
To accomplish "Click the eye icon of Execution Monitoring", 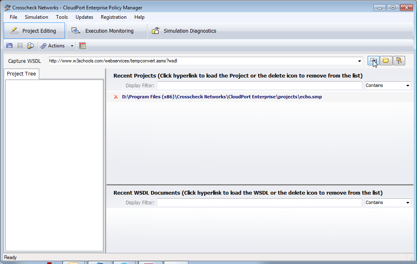I will click(76, 31).
